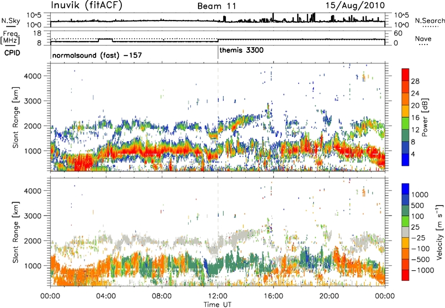Click the '4000' tick in the power panel
This screenshot has width=445, height=308.
tap(33, 76)
